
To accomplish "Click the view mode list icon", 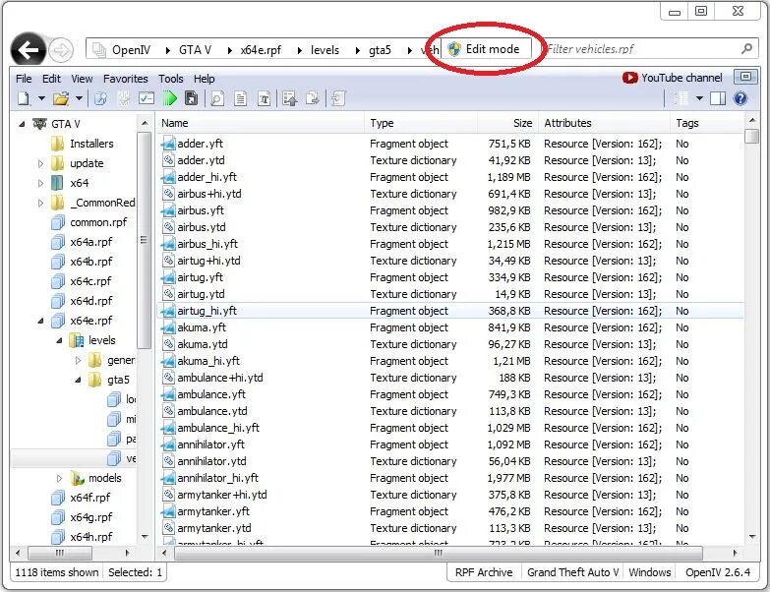I will tap(681, 98).
